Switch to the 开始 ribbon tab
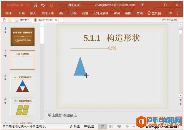Viewport: 184px width, 130px height. (x=22, y=13)
